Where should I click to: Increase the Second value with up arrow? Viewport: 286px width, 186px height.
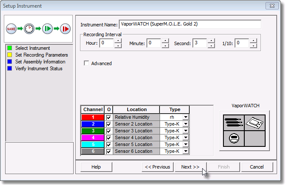click(211, 41)
